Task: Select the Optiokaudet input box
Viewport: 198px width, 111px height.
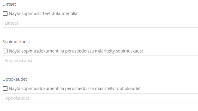Action: [x=100, y=98]
